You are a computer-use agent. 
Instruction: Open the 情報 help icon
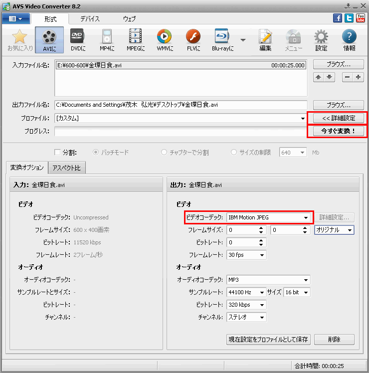click(349, 40)
